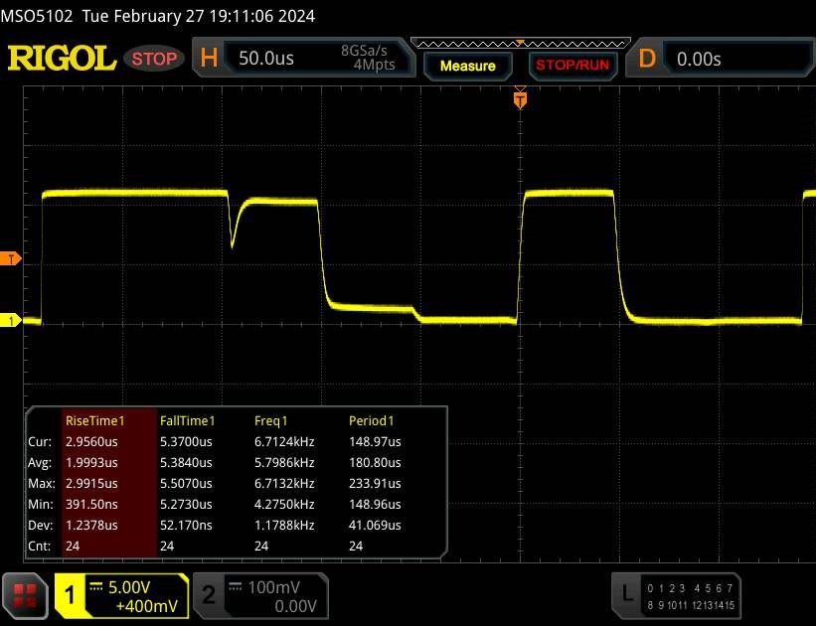
Task: Select the Freq1 measurement column header
Action: pyautogui.click(x=270, y=420)
